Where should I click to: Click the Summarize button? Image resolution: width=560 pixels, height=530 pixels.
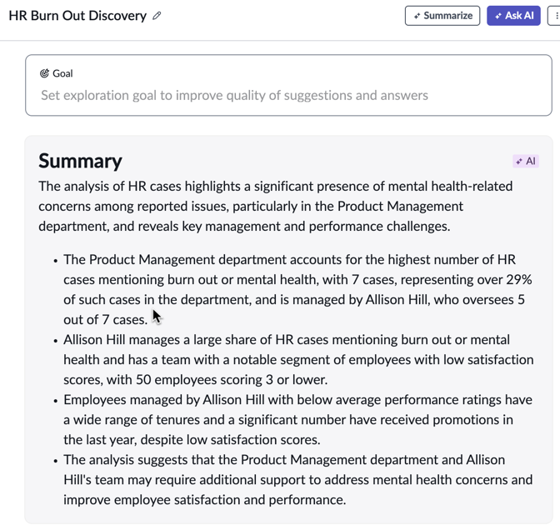pos(442,16)
